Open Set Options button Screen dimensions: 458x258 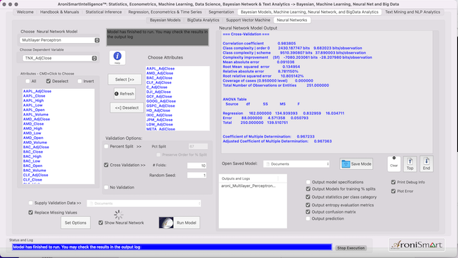75,223
